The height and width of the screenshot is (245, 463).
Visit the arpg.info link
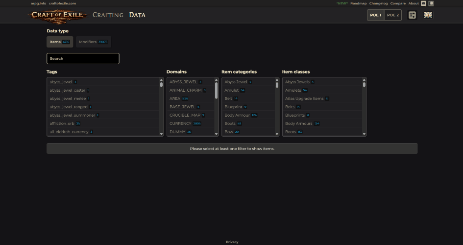click(x=38, y=3)
